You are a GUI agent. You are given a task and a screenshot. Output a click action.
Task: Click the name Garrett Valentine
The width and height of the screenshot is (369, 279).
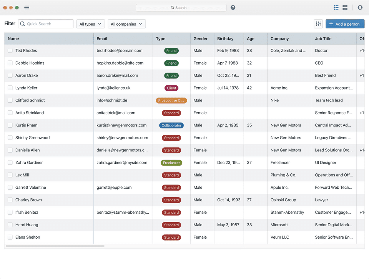[x=31, y=188]
